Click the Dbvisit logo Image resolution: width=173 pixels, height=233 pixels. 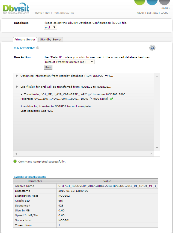[x=16, y=8]
